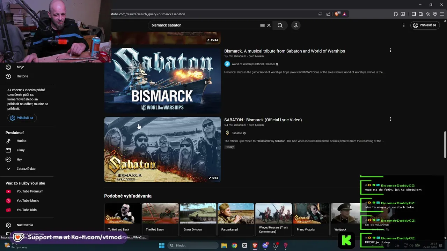
Task: Clear the search query with the X
Action: [x=269, y=25]
